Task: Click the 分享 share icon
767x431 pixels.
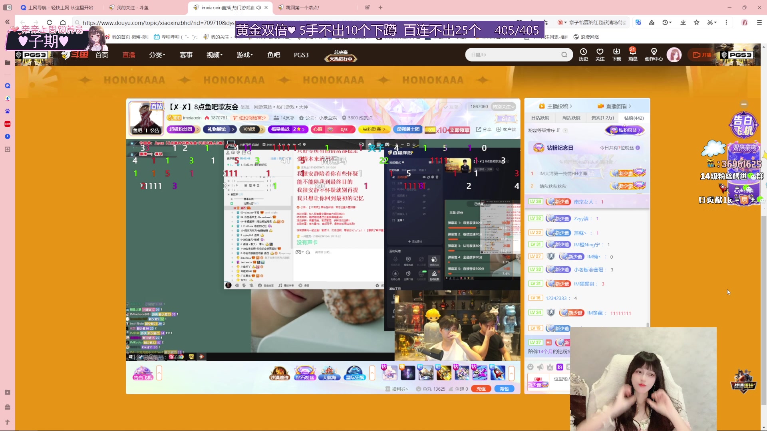Action: tap(484, 129)
